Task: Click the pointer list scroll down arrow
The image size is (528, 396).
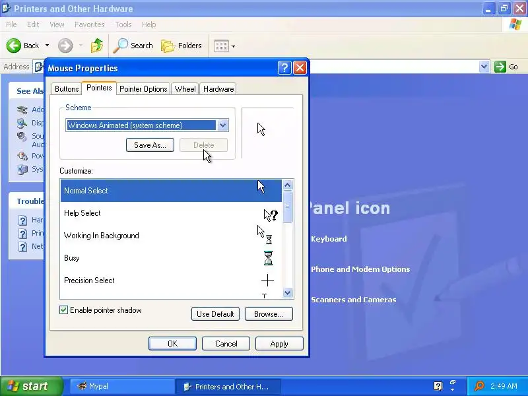Action: (287, 292)
